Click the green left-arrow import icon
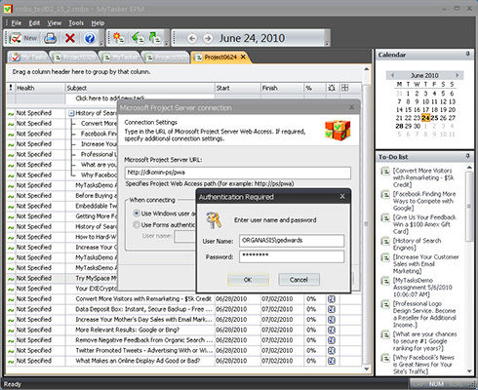478x390 pixels. (x=138, y=38)
